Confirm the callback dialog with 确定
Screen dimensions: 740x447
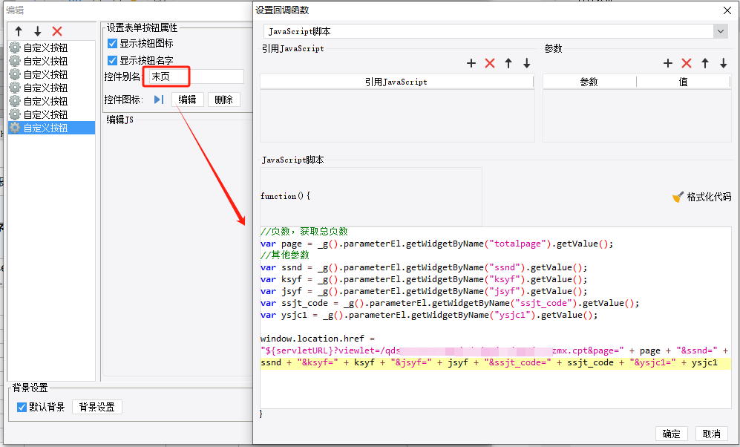[671, 434]
